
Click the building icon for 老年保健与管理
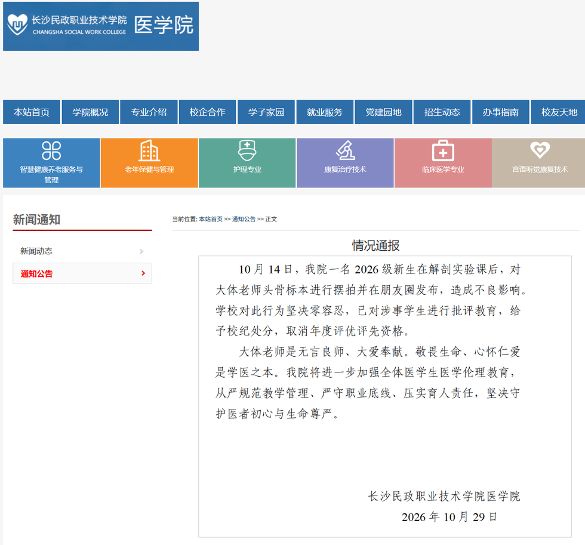(x=149, y=150)
